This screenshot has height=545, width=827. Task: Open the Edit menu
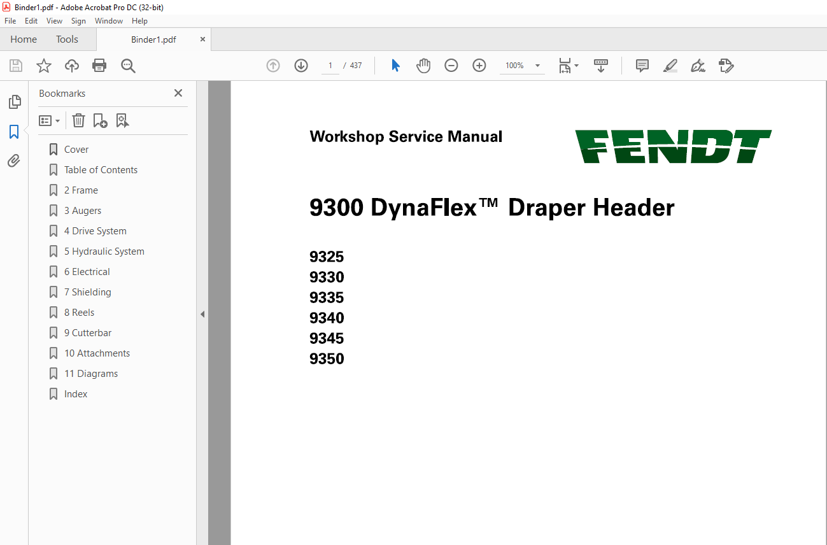31,21
